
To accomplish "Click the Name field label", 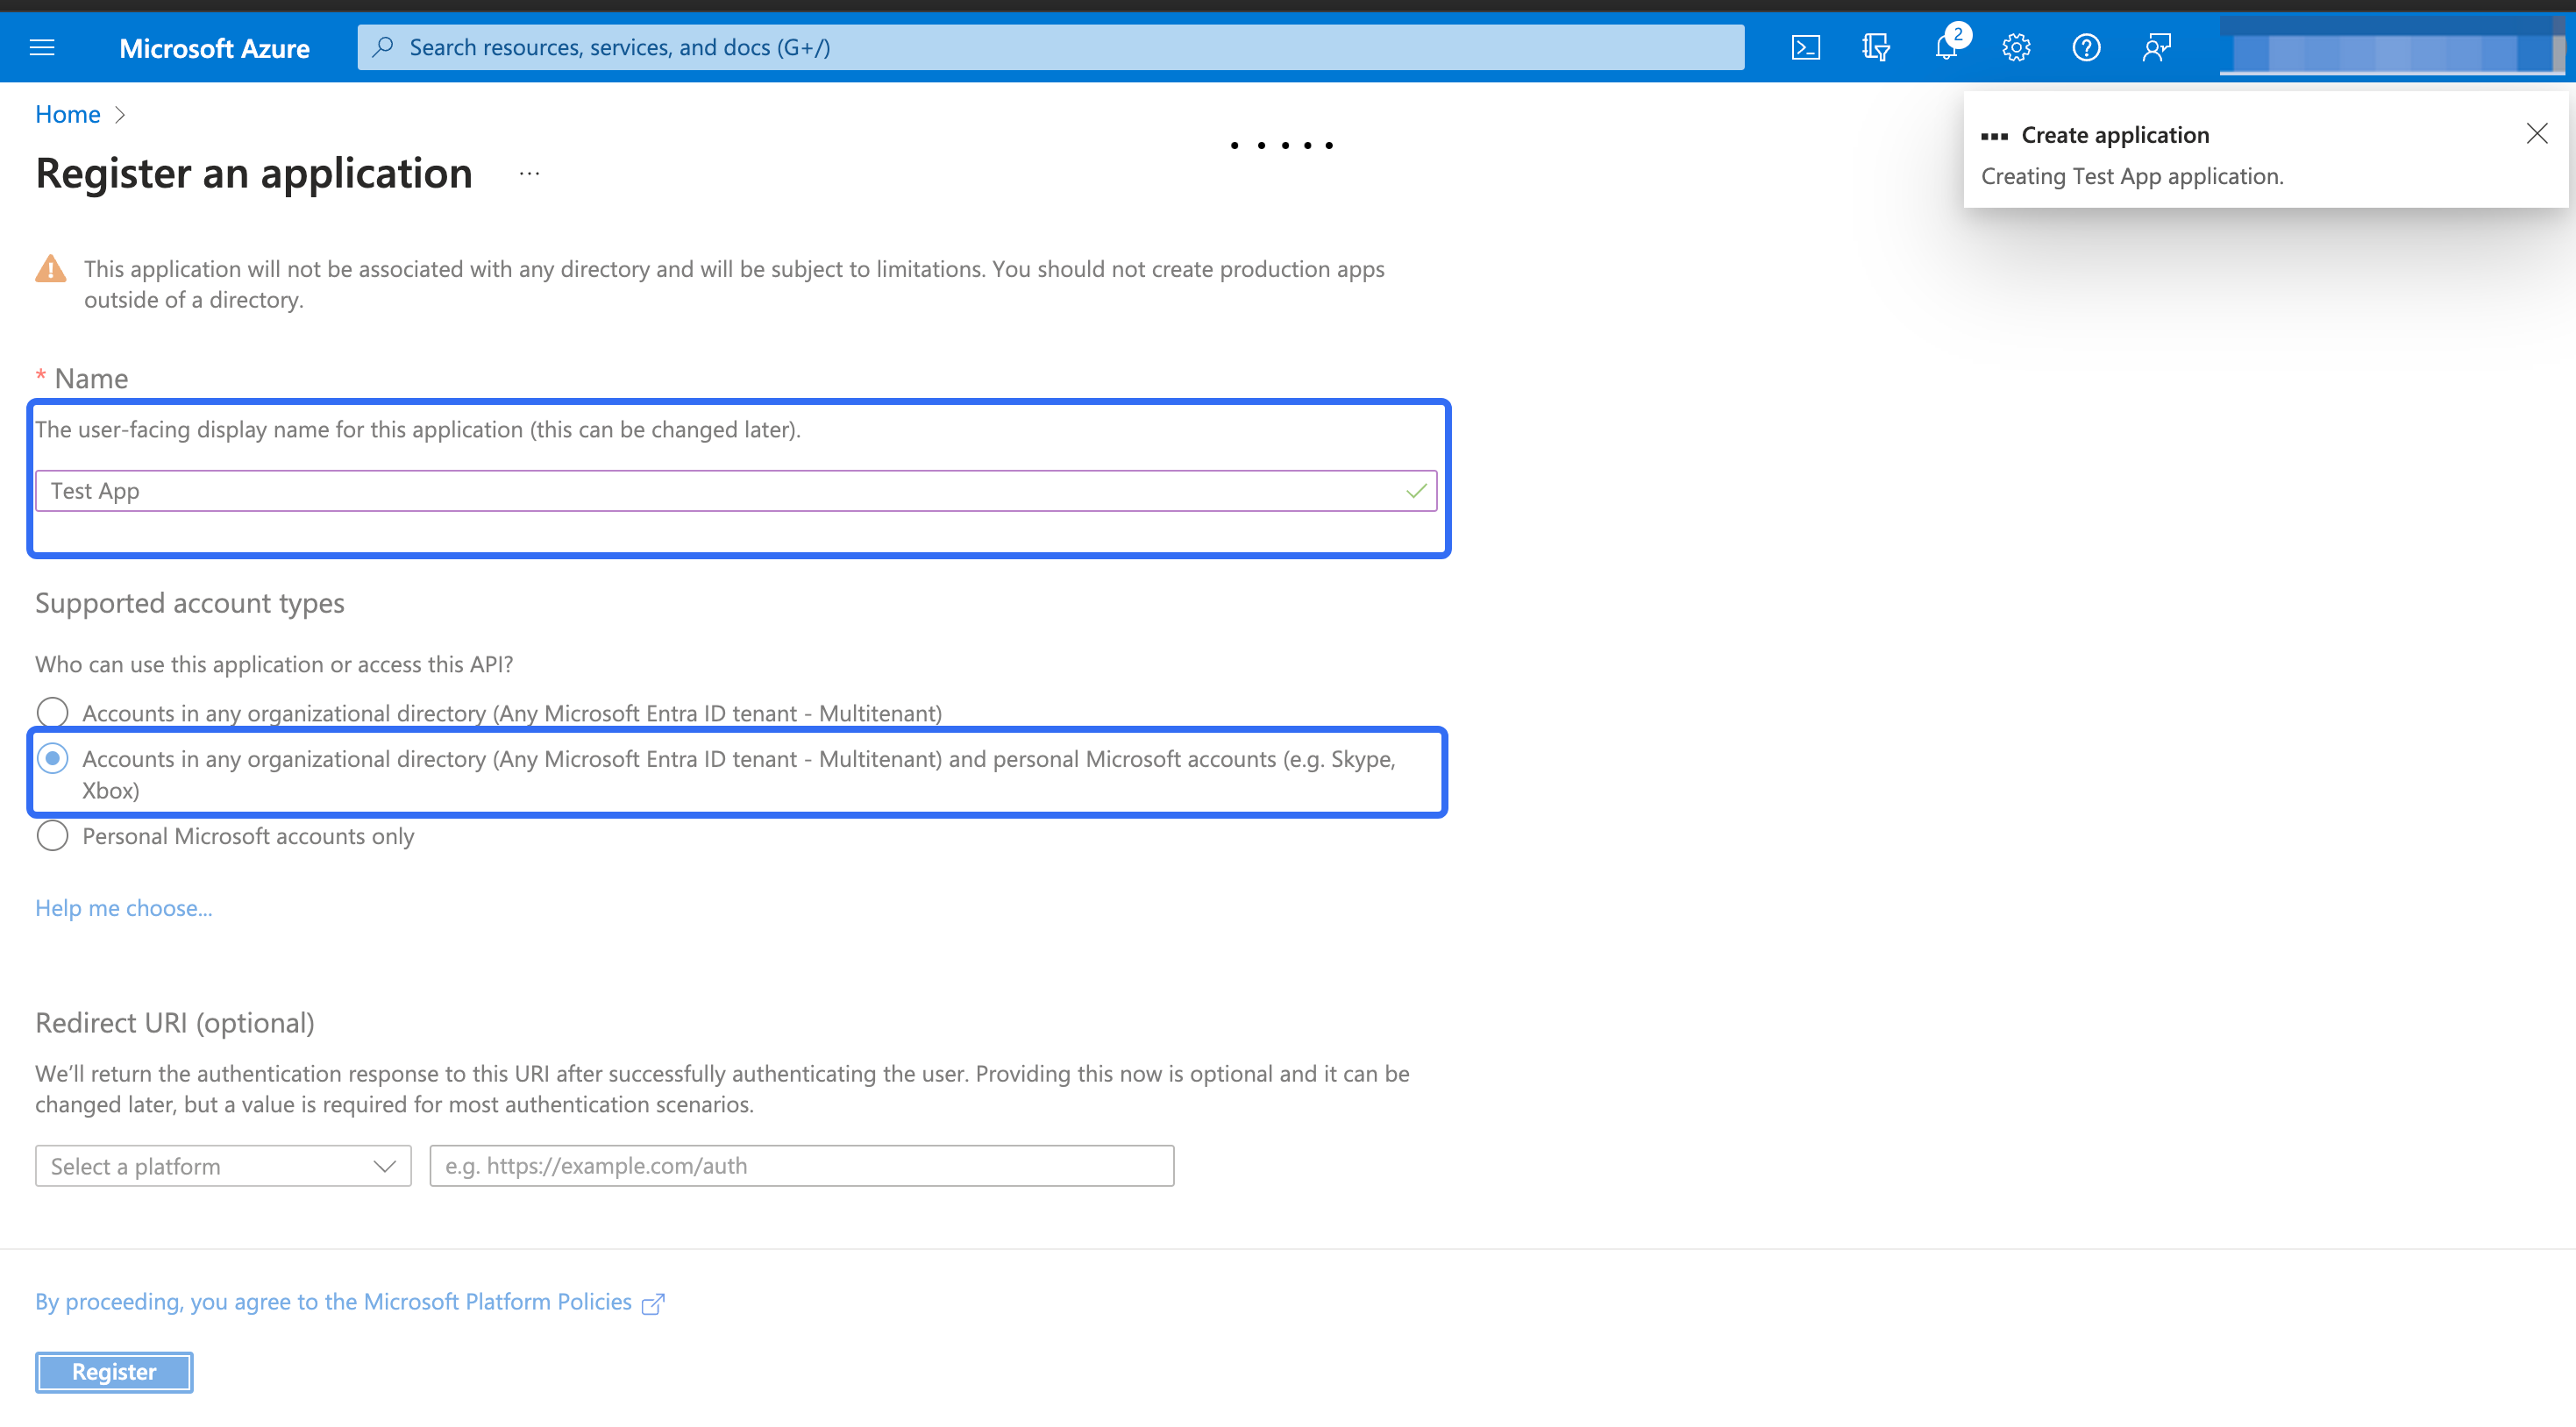I will pyautogui.click(x=91, y=379).
